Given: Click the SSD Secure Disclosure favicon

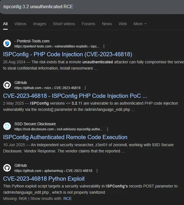Looking at the screenshot, I should point(7,126).
